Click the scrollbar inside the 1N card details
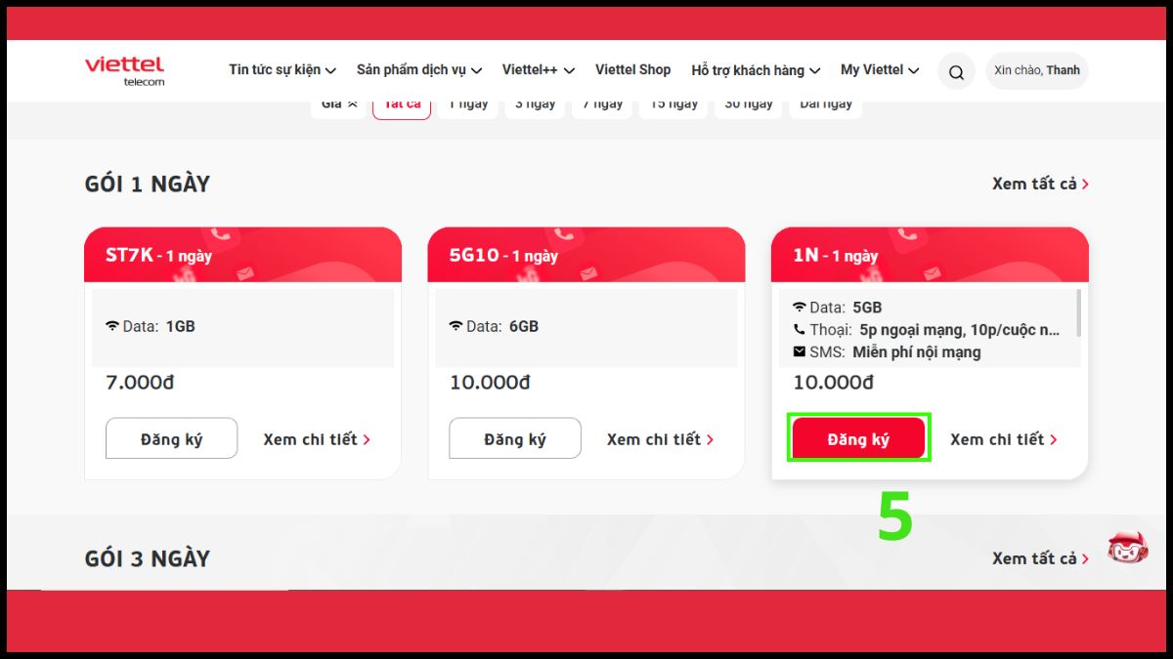 pyautogui.click(x=1078, y=312)
